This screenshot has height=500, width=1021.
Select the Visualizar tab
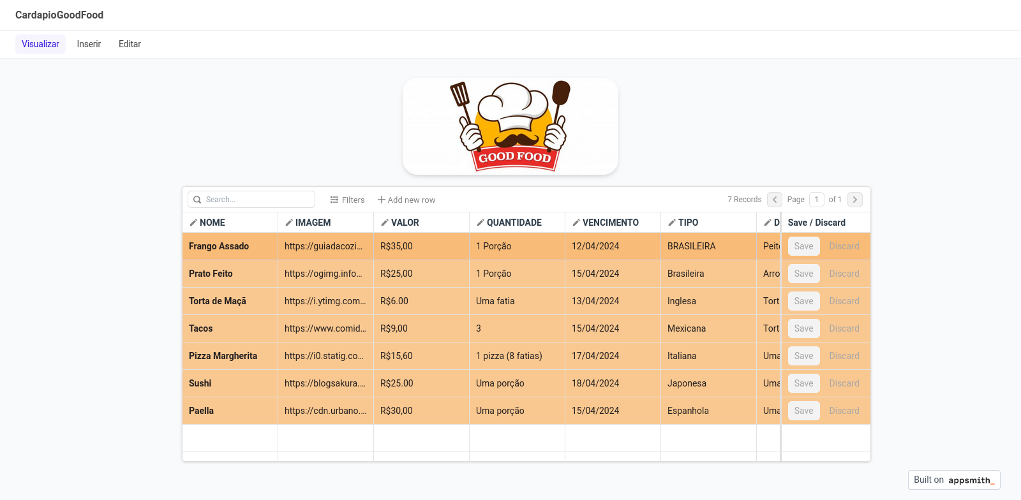tap(40, 44)
